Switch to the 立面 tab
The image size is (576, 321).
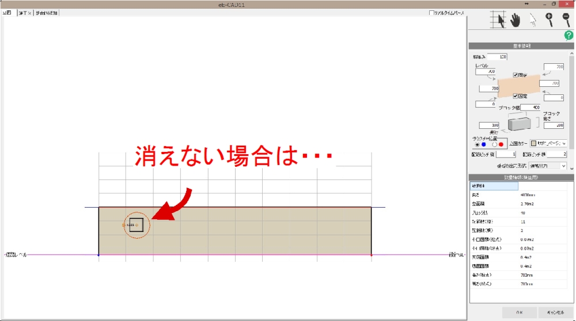(x=7, y=13)
